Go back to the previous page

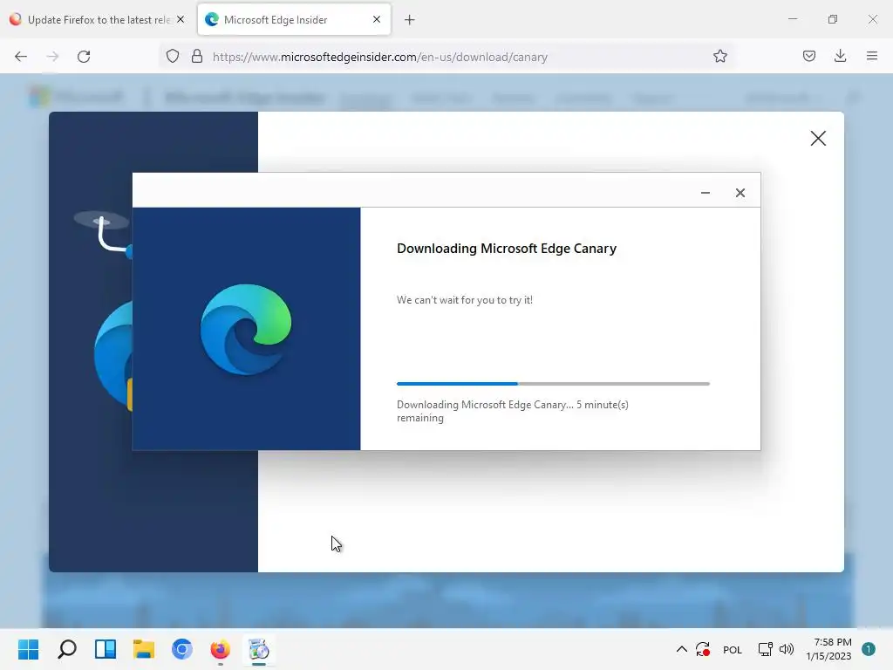21,57
